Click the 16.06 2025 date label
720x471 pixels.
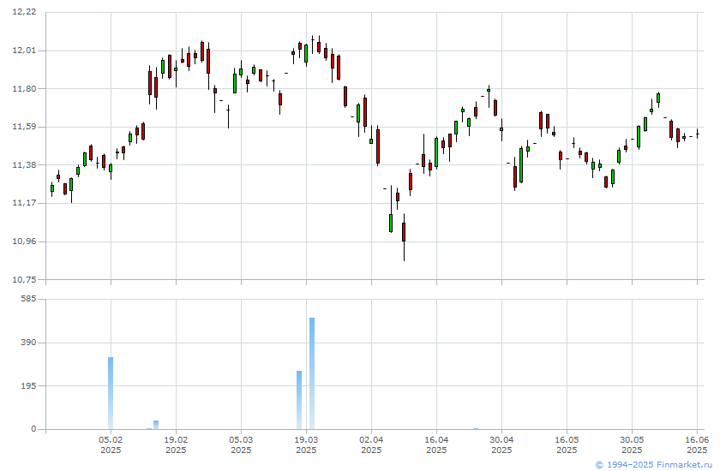[x=697, y=444]
